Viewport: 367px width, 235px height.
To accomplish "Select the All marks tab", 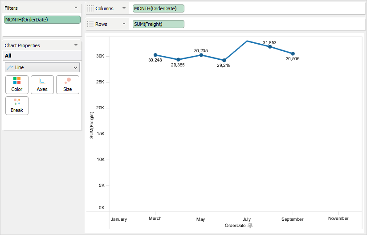I will click(x=8, y=56).
